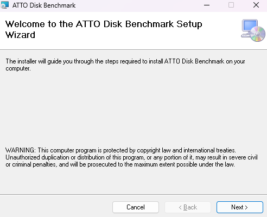267x217 pixels.
Task: Click the disabled Back button
Action: (x=188, y=207)
